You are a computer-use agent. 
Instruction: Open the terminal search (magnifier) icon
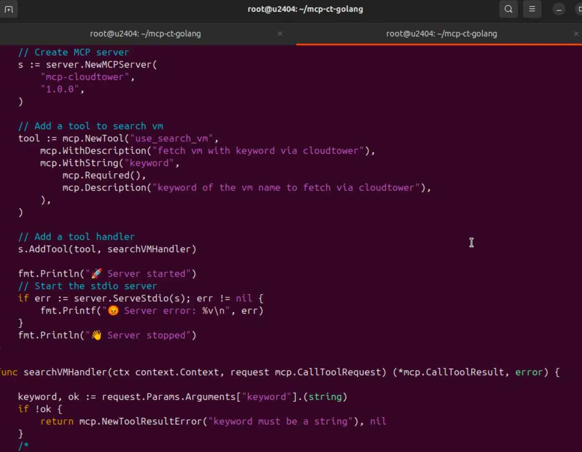[x=508, y=9]
